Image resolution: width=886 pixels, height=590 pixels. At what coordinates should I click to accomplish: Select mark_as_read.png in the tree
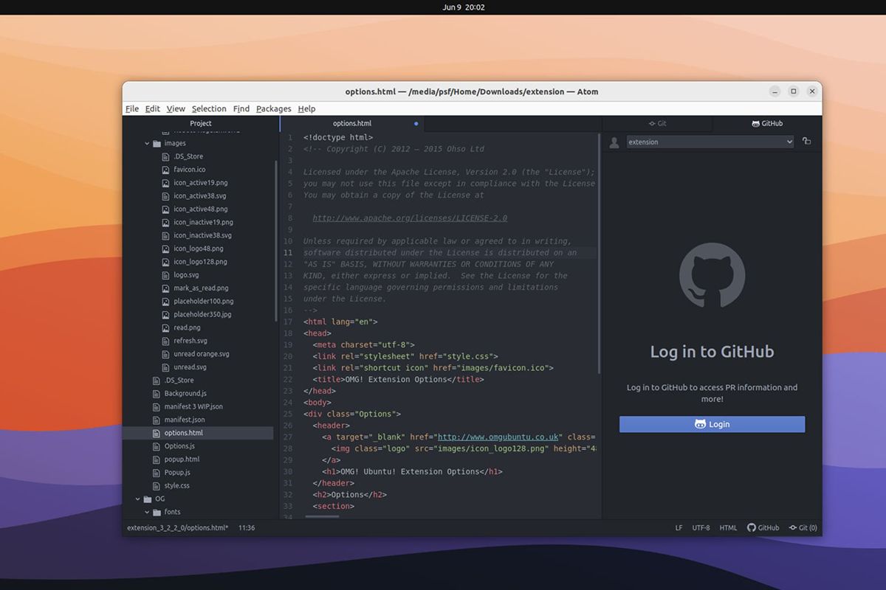(x=201, y=288)
